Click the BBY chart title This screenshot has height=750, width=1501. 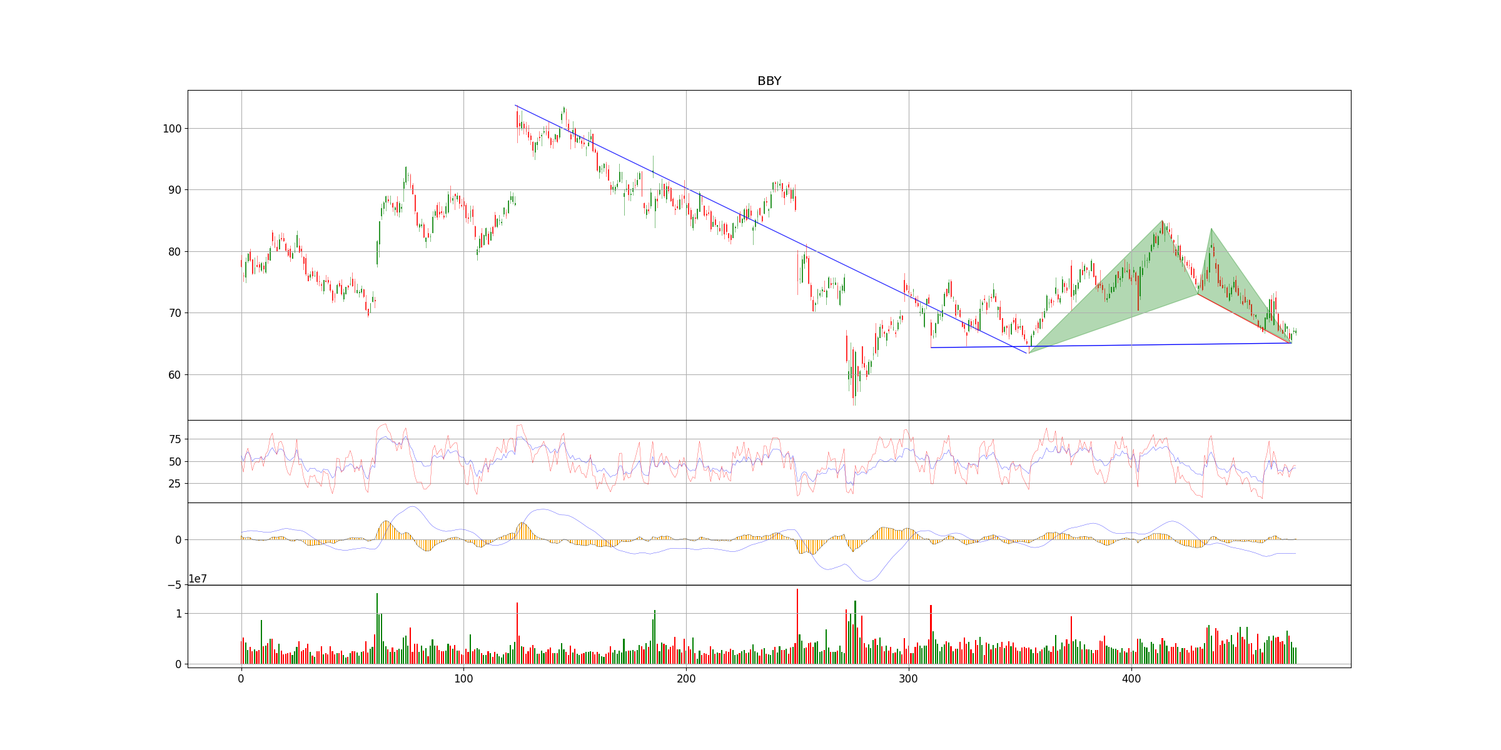769,81
